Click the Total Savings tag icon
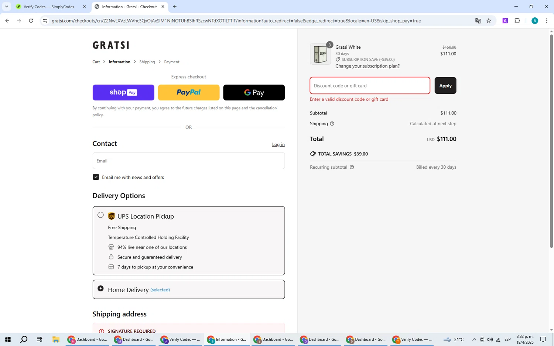554x346 pixels. click(x=313, y=154)
